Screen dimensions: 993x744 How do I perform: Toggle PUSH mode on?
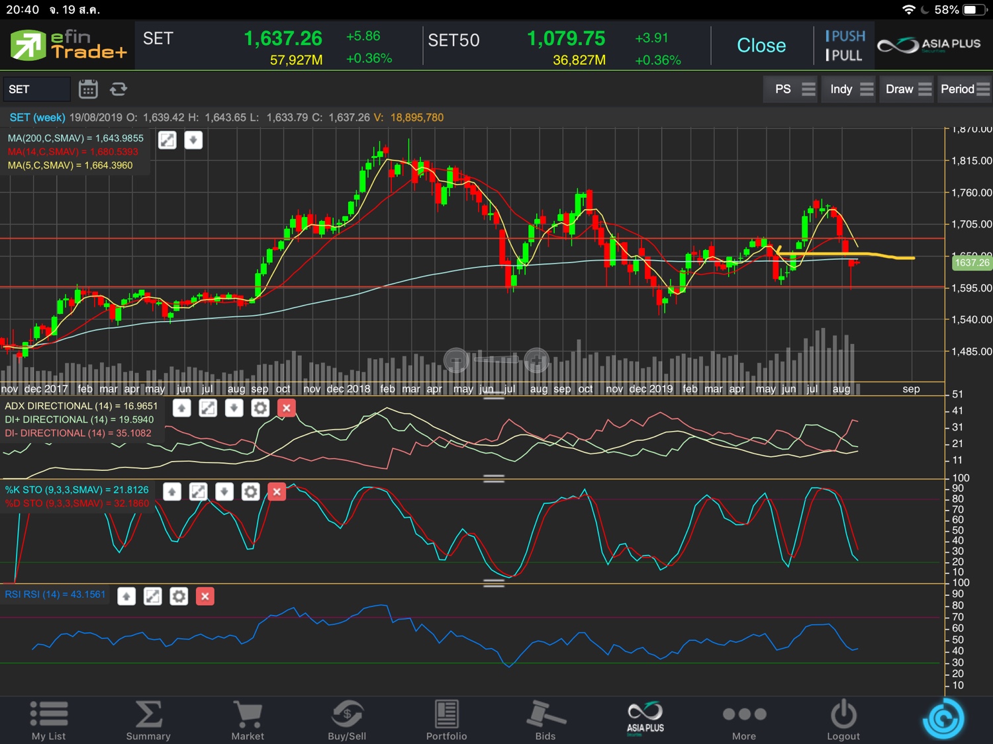845,36
